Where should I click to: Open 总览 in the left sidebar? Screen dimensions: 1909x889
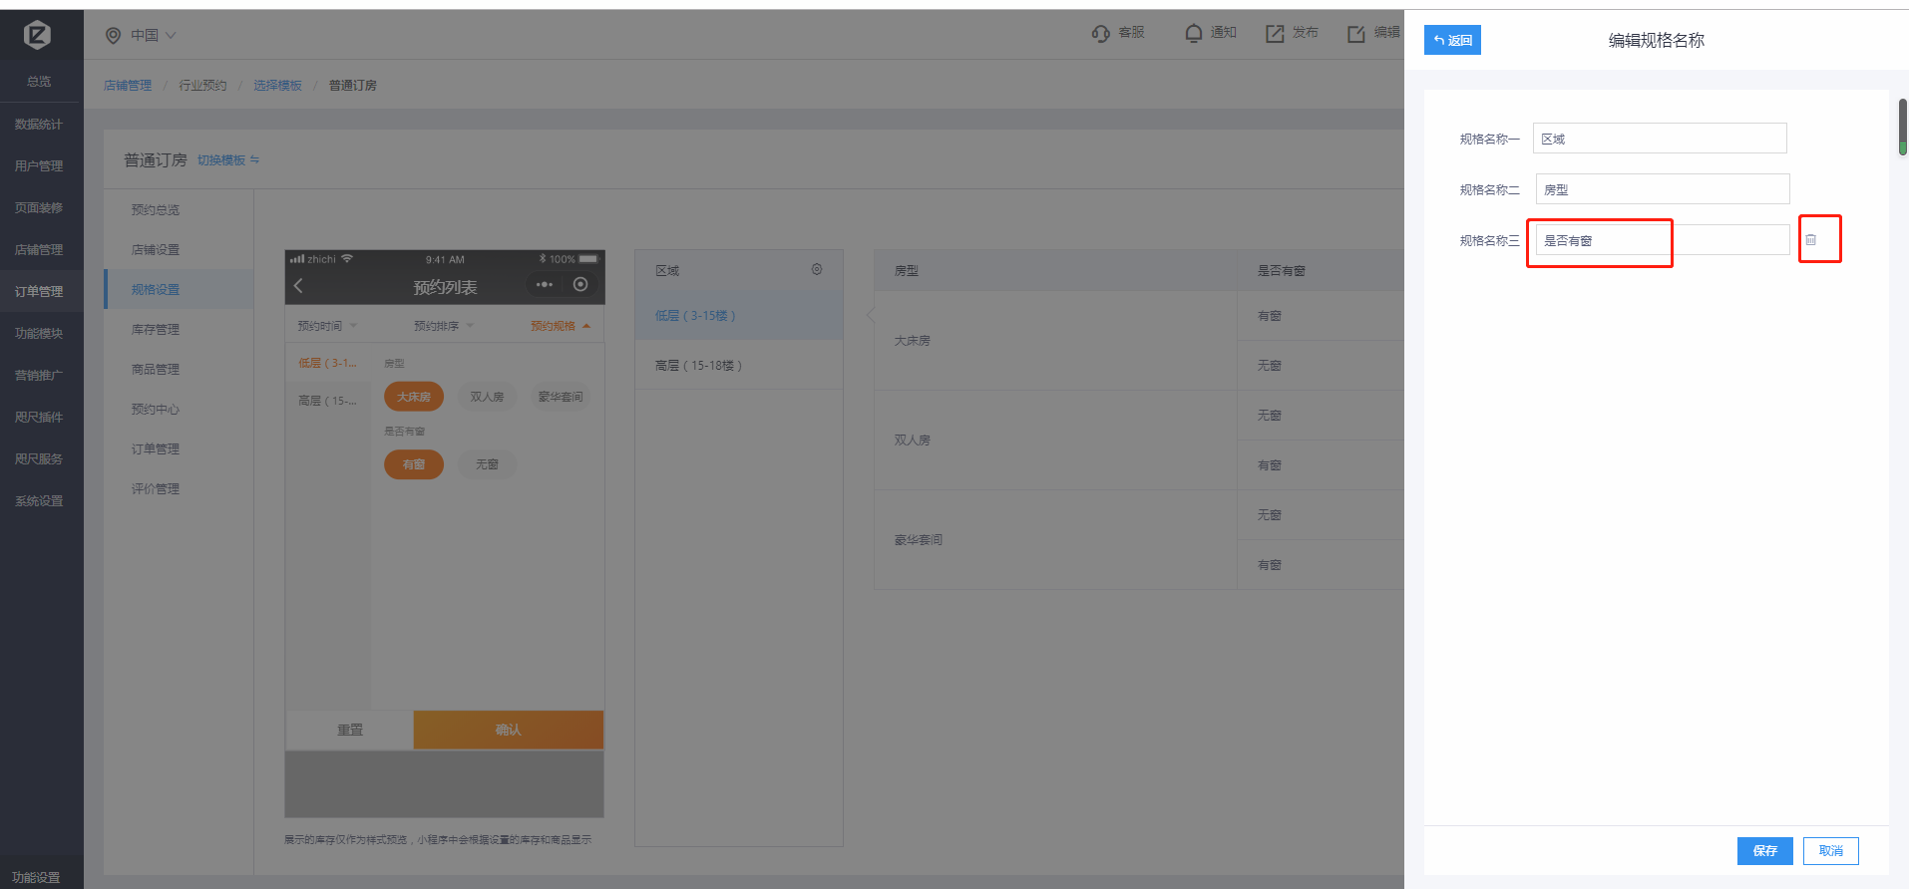pos(40,82)
